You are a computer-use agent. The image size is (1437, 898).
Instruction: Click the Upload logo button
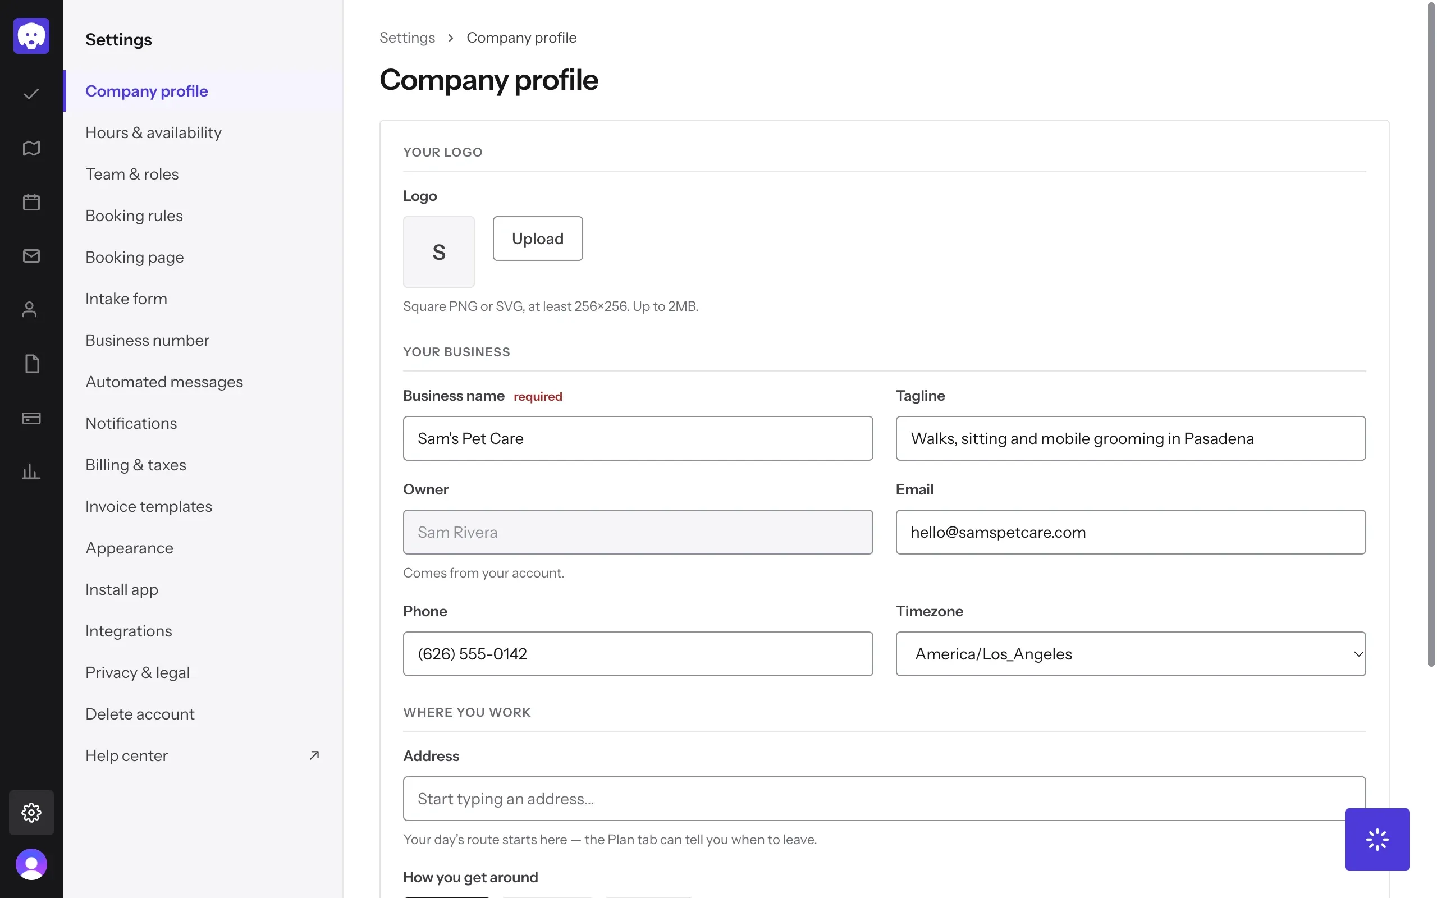[x=537, y=238]
